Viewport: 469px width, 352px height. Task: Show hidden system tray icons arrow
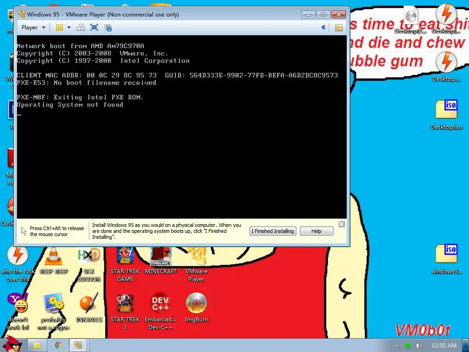click(x=397, y=346)
